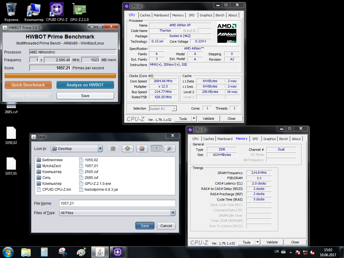
Task: Click the File Name input field
Action: [117, 203]
